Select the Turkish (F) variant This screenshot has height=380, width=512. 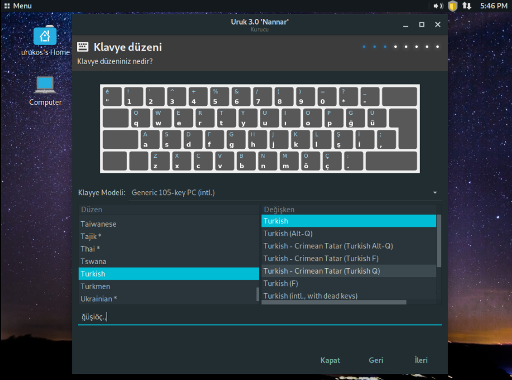coord(349,284)
